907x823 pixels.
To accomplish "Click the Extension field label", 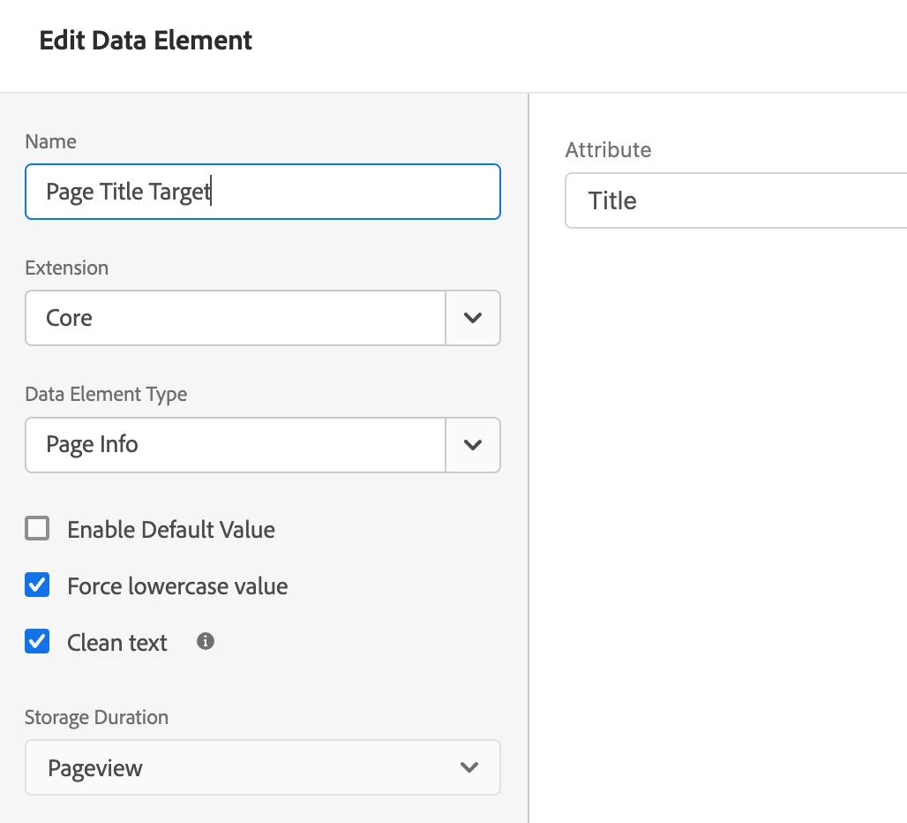I will tap(67, 268).
